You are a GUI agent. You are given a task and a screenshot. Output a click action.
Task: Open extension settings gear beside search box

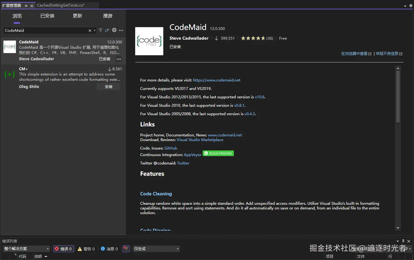tap(114, 30)
